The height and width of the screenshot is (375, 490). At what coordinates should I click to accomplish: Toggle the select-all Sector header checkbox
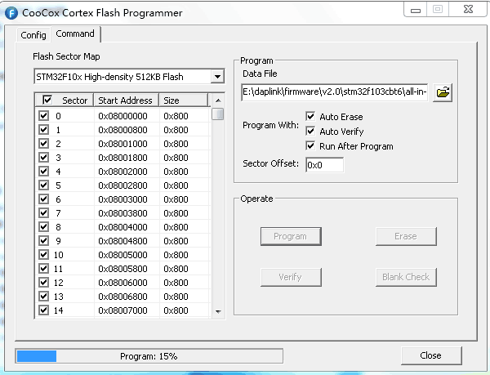tap(47, 100)
